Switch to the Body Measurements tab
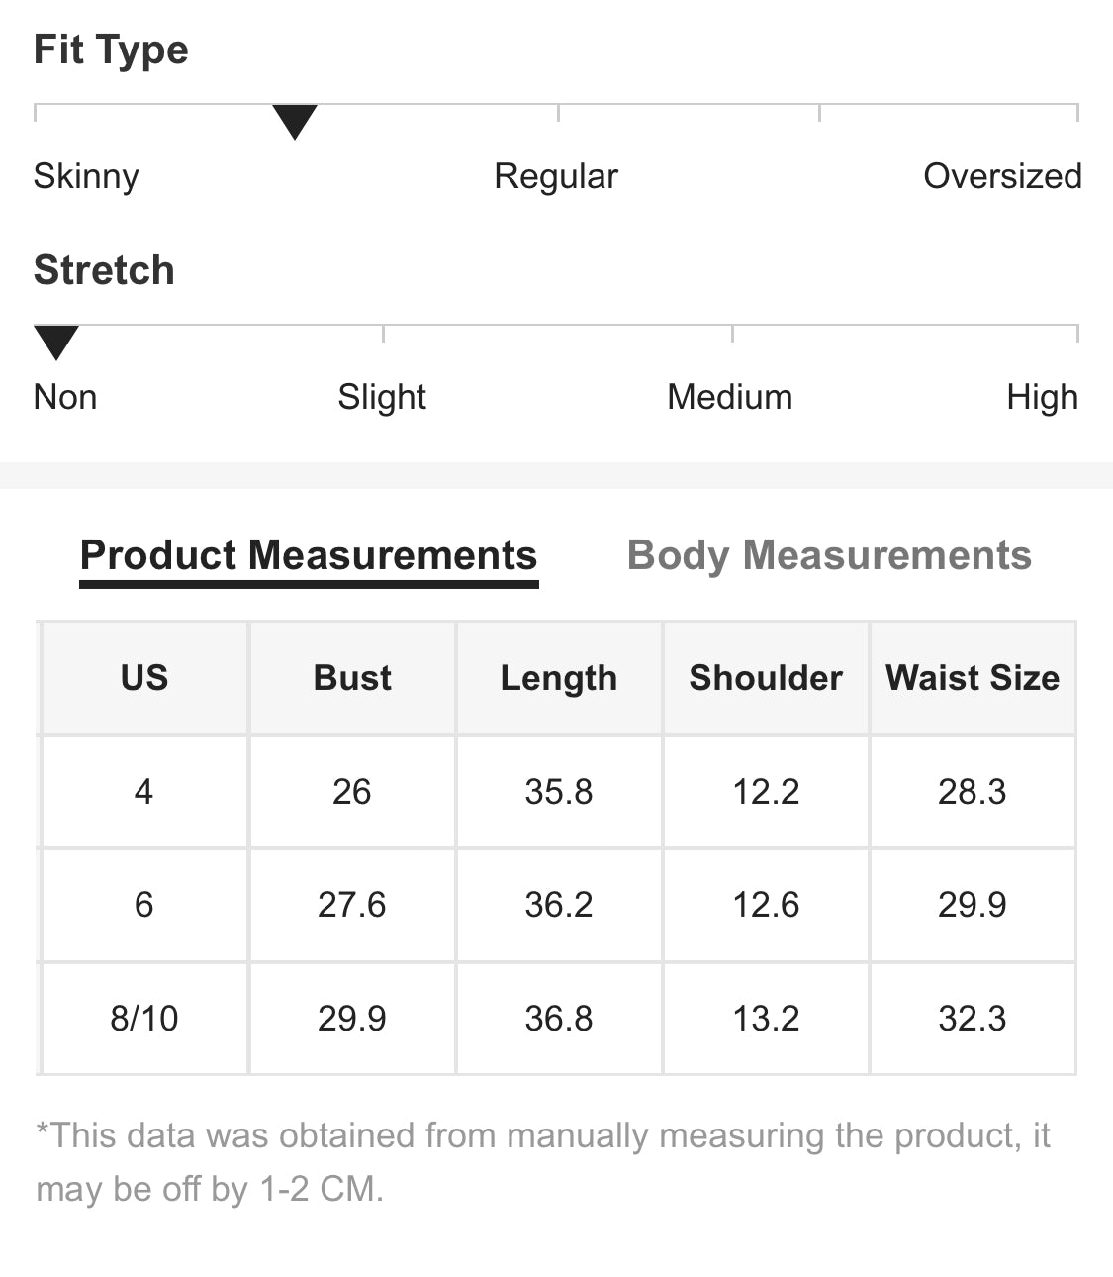The height and width of the screenshot is (1277, 1113). [x=829, y=555]
